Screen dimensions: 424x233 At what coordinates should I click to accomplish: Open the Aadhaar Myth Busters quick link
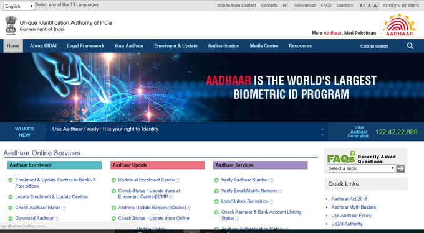354,208
